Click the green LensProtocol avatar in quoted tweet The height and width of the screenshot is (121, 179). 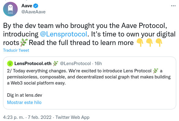point(10,64)
